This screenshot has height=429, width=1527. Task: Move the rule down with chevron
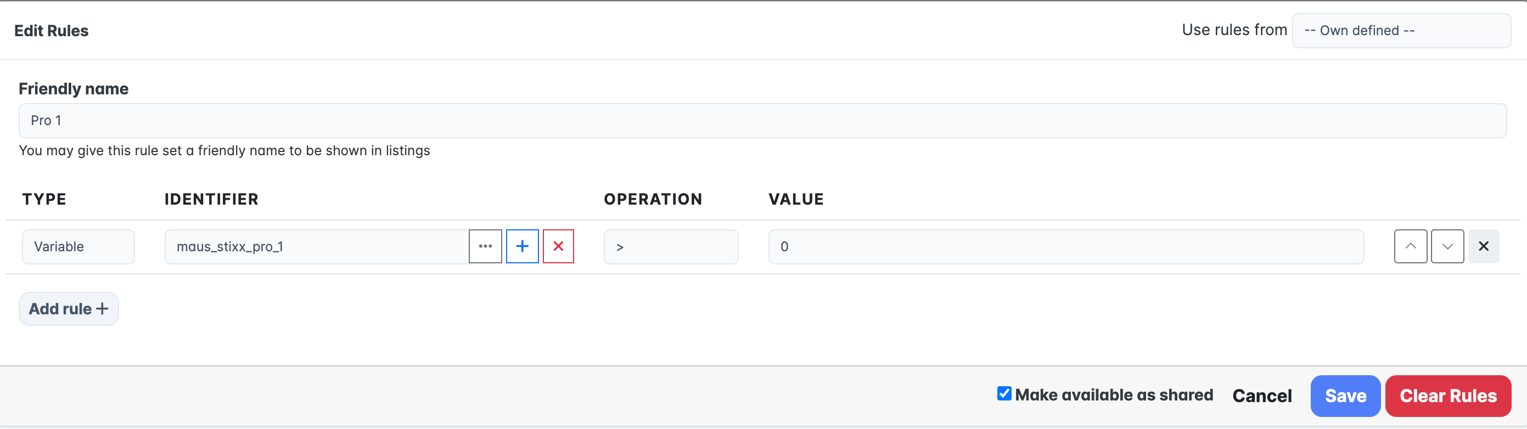tap(1447, 246)
